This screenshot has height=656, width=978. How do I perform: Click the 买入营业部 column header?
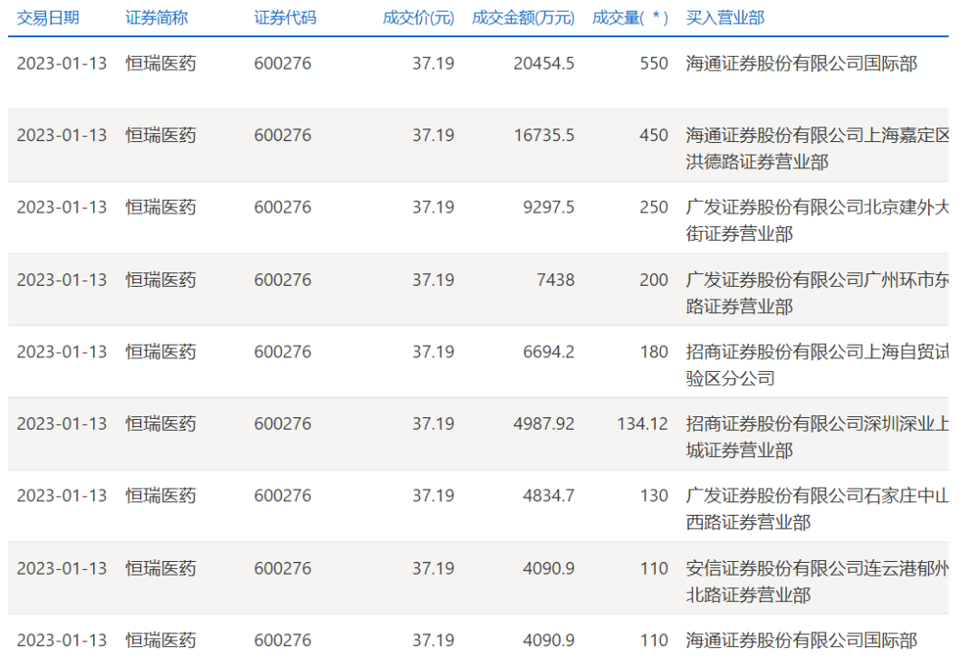[725, 18]
